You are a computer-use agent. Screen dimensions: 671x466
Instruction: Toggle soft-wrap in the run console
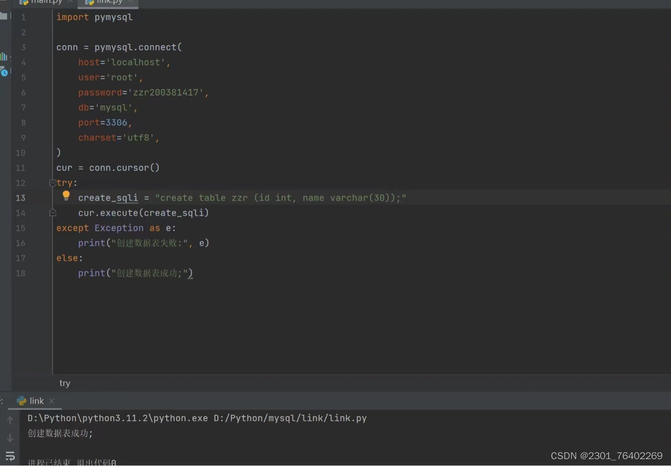coord(10,456)
